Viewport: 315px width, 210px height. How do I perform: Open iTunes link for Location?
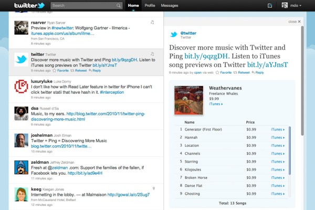278,146
